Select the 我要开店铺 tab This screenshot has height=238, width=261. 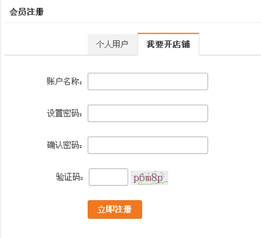[x=168, y=44]
